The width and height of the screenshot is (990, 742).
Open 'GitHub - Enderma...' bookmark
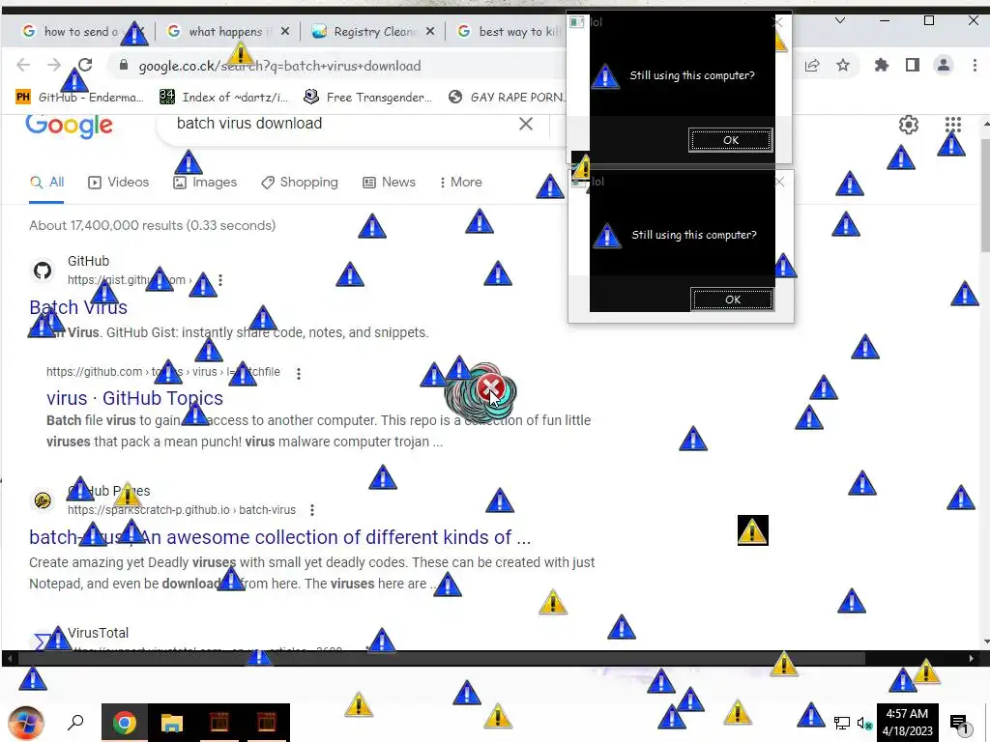coord(79,98)
